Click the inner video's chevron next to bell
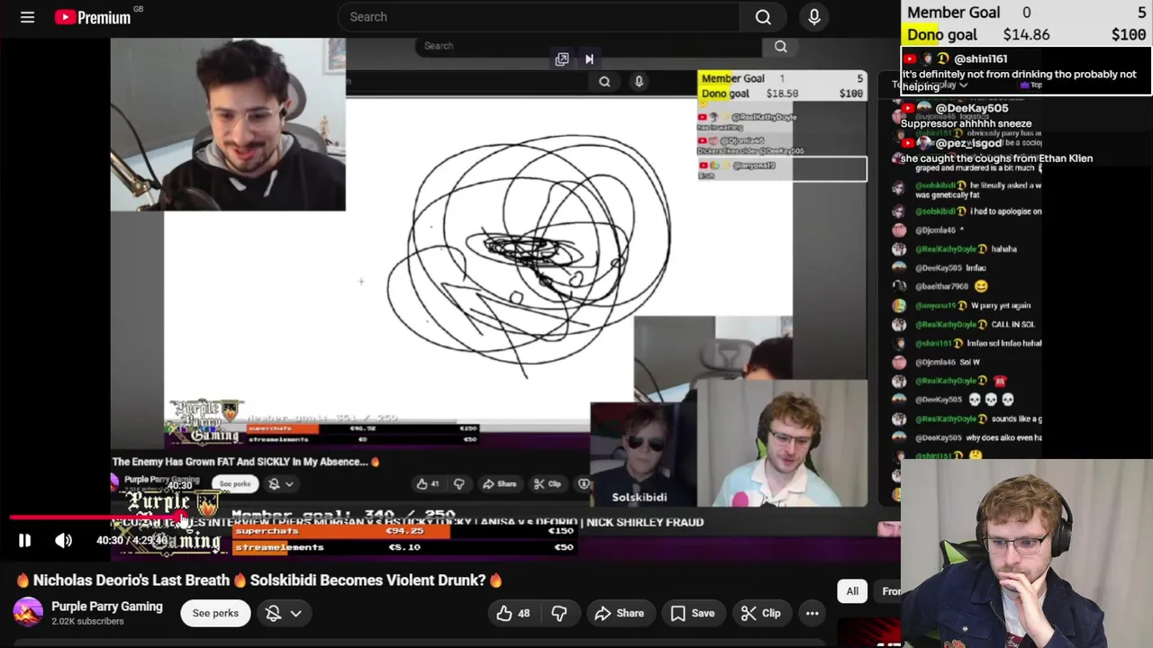The height and width of the screenshot is (648, 1153). click(x=289, y=484)
